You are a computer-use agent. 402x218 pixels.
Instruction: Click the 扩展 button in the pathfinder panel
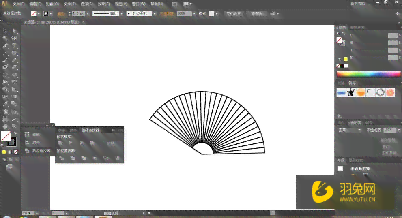pos(111,144)
